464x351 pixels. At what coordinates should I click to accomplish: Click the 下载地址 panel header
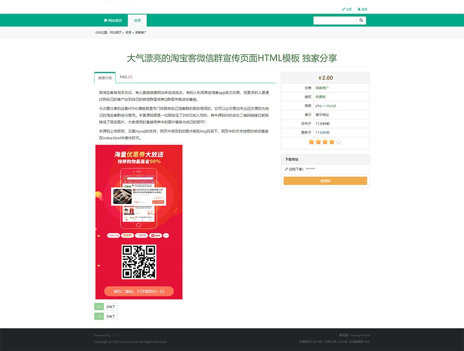pyautogui.click(x=325, y=160)
